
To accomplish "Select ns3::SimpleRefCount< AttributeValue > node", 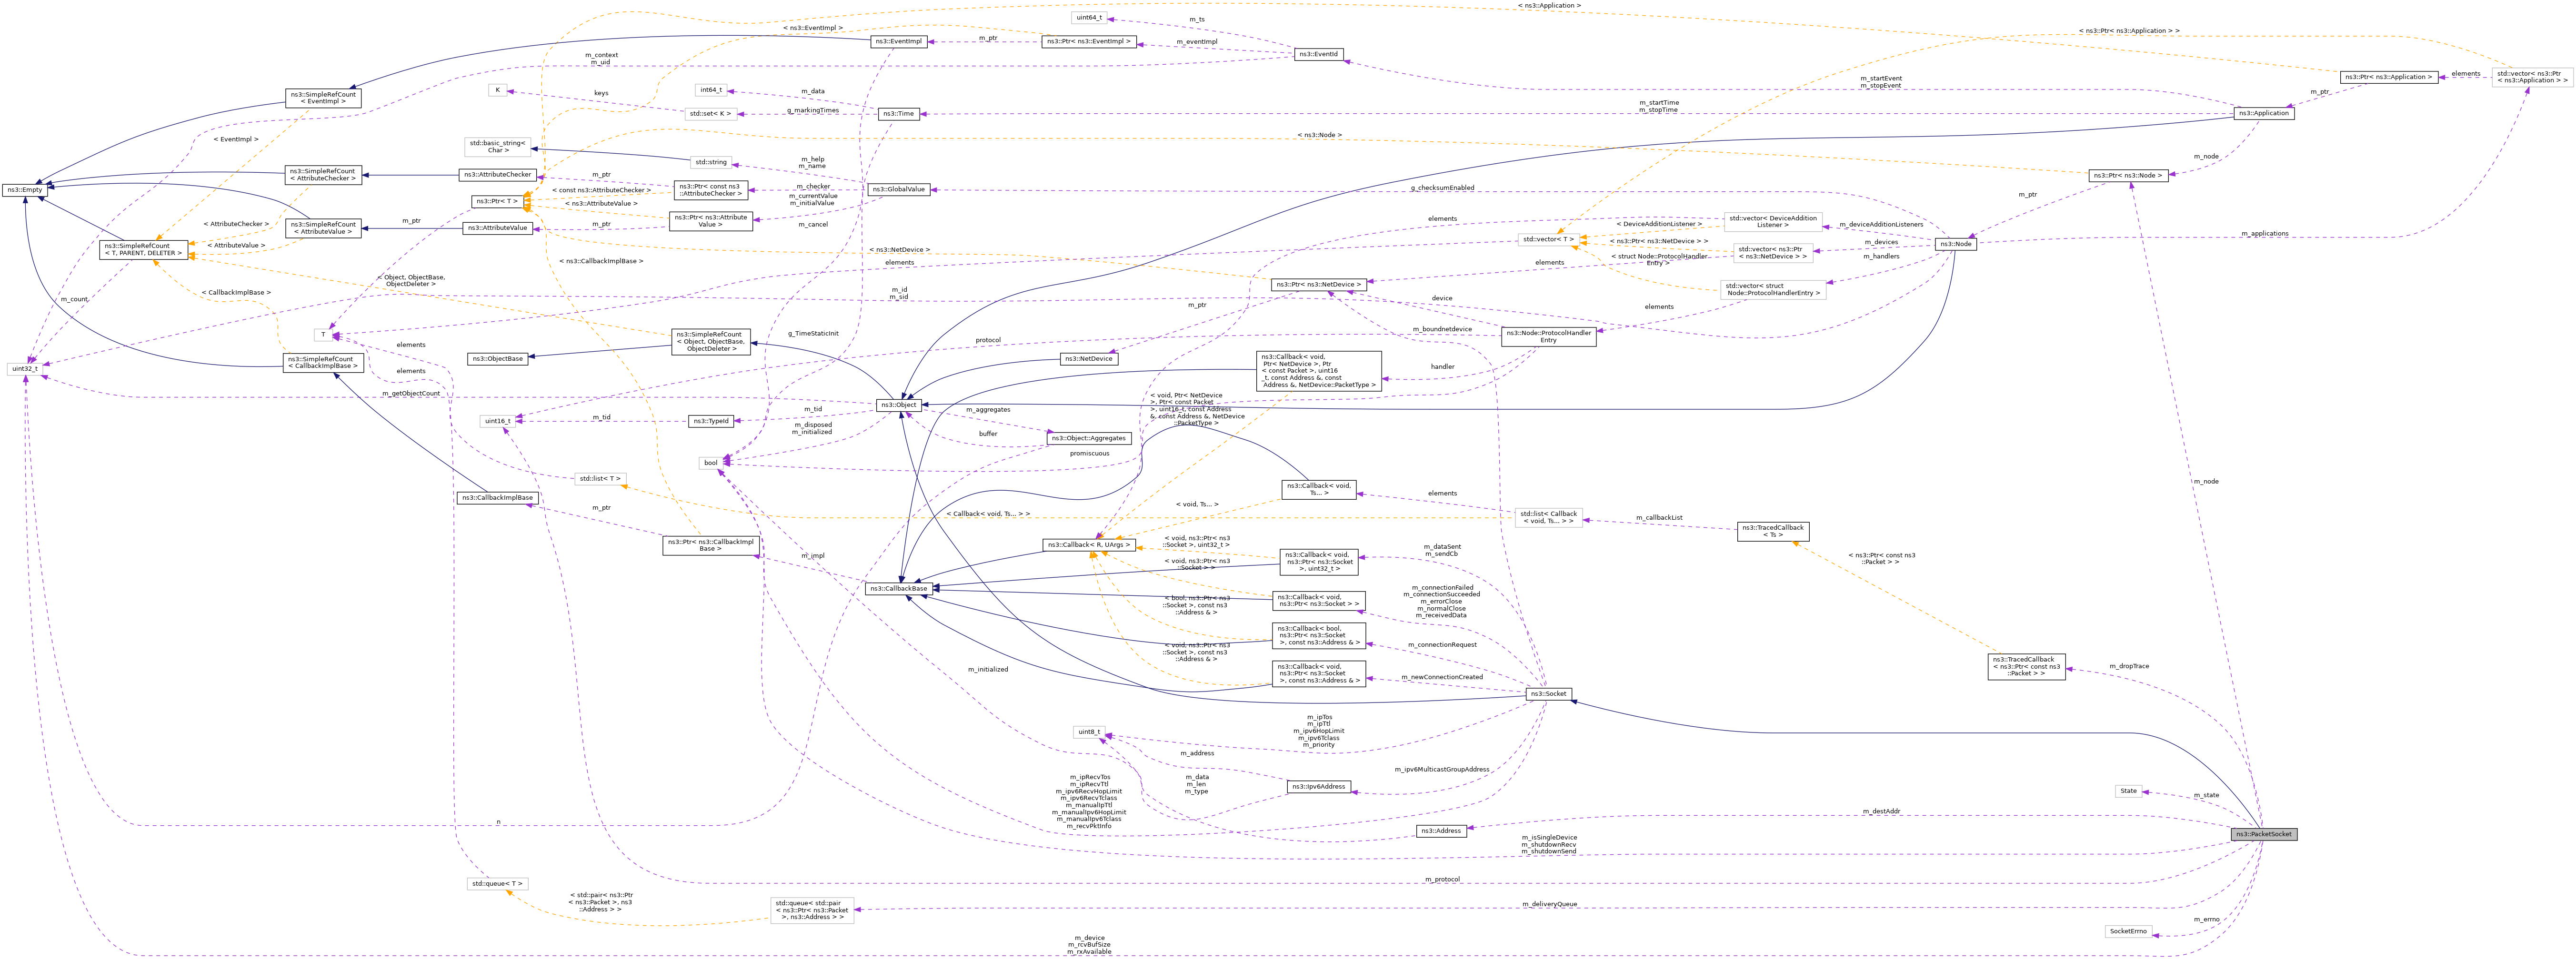I will coord(322,228).
